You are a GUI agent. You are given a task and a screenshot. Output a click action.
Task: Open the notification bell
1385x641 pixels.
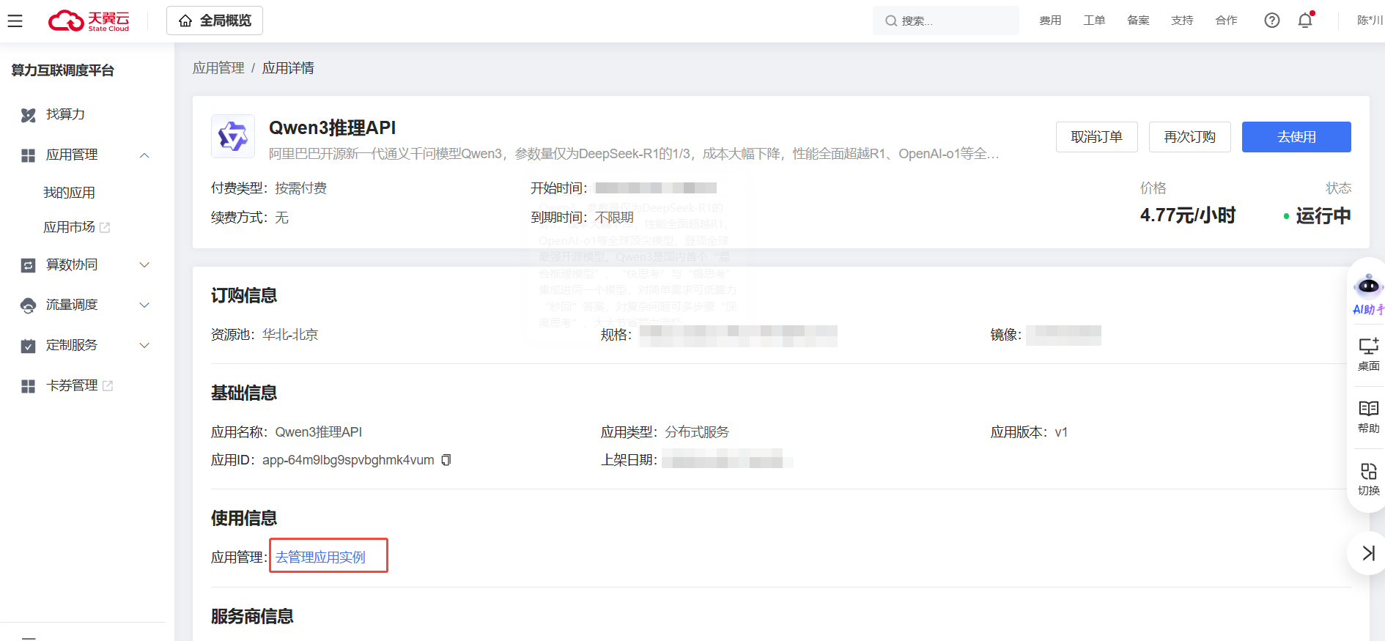pyautogui.click(x=1305, y=21)
